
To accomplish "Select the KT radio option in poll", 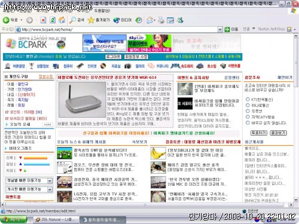I will (248, 99).
